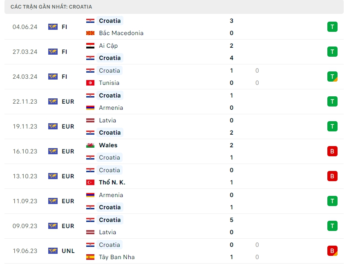Image resolution: width=349 pixels, height=264 pixels.
Task: Click the score 5 for Croatia vs Latvia
Action: [x=232, y=220]
